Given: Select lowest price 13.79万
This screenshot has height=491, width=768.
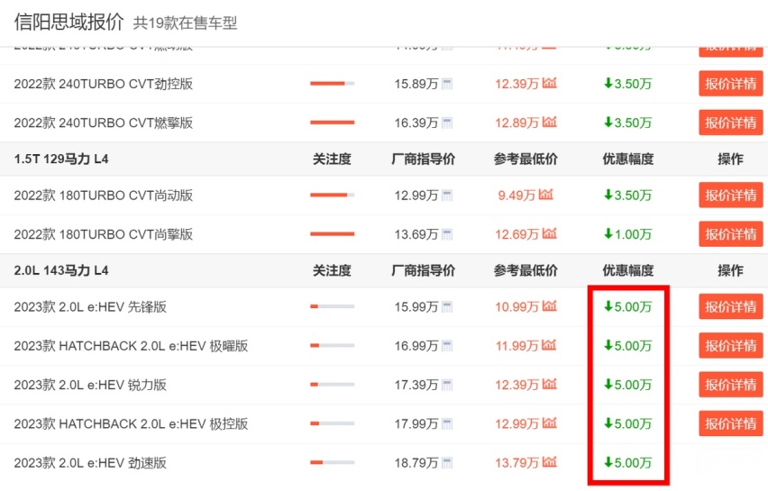Looking at the screenshot, I should pyautogui.click(x=517, y=462).
